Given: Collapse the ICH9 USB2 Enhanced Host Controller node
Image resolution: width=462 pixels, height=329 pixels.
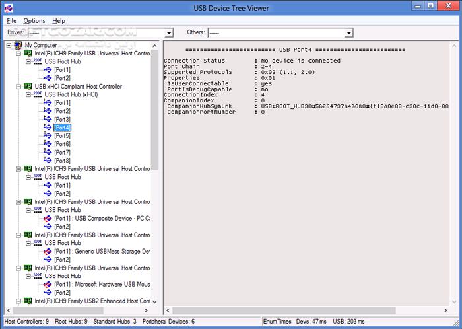Looking at the screenshot, I should coord(18,301).
